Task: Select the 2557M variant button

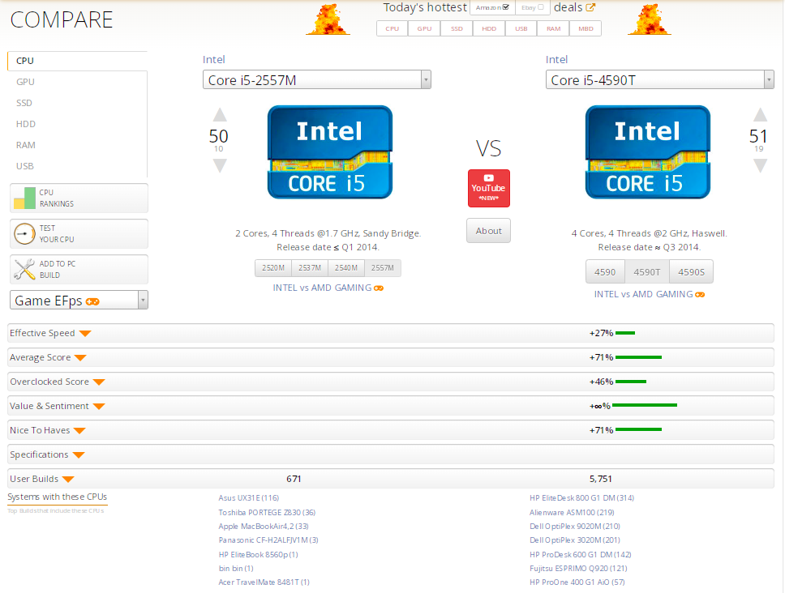Action: [383, 268]
